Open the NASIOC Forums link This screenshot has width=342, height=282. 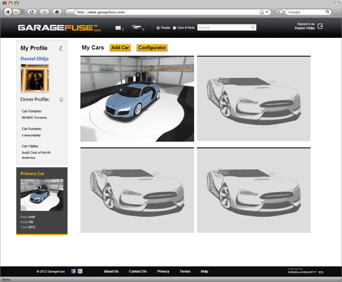(34, 117)
